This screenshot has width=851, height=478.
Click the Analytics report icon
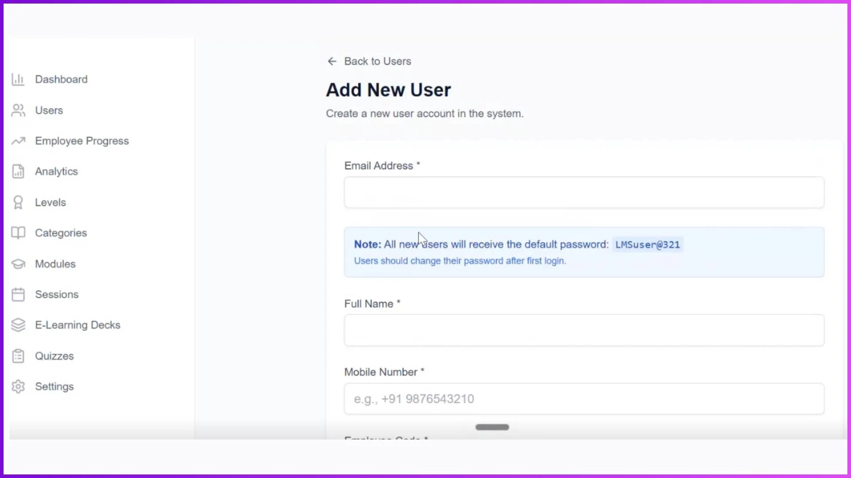click(x=18, y=171)
